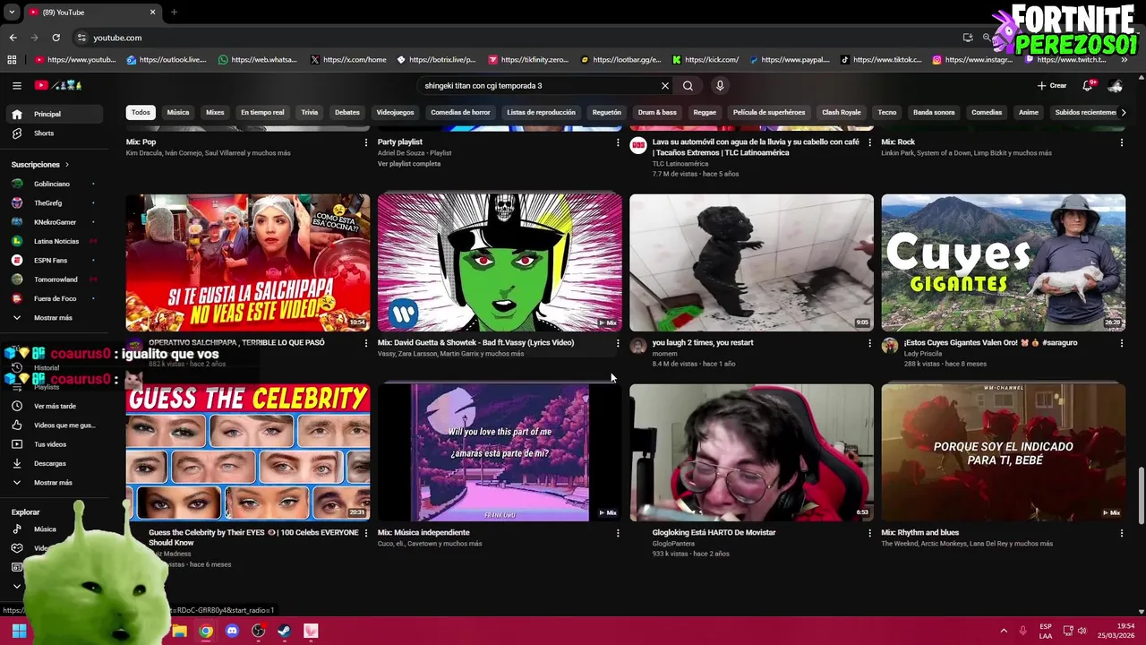Select the Videojuegos filter chip
This screenshot has width=1146, height=645.
coord(395,112)
